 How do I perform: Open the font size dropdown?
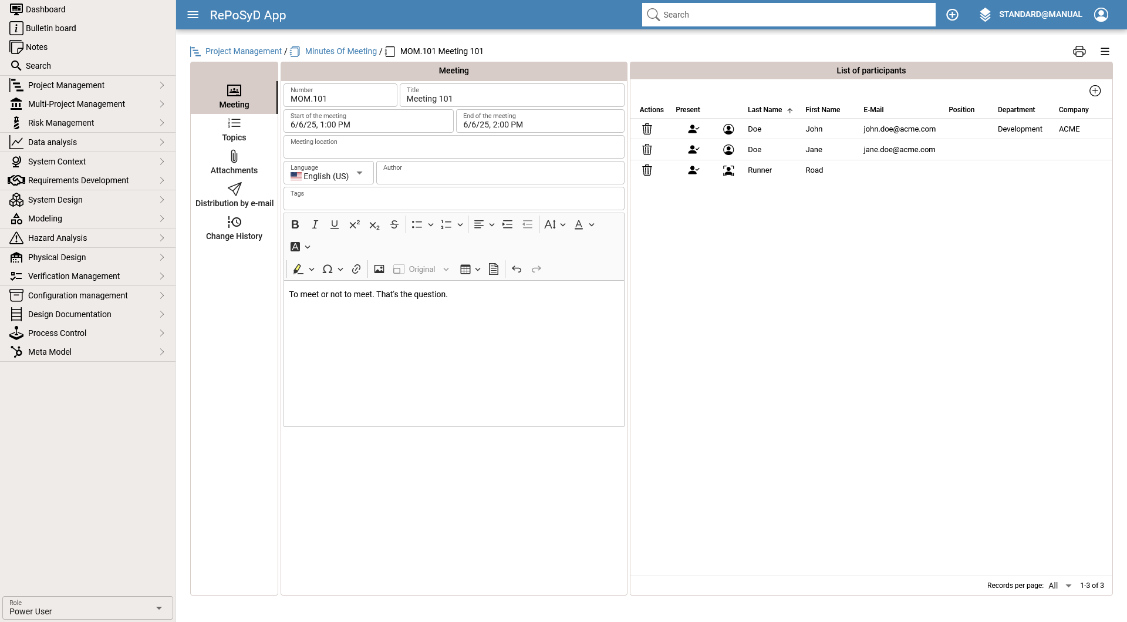pos(555,224)
